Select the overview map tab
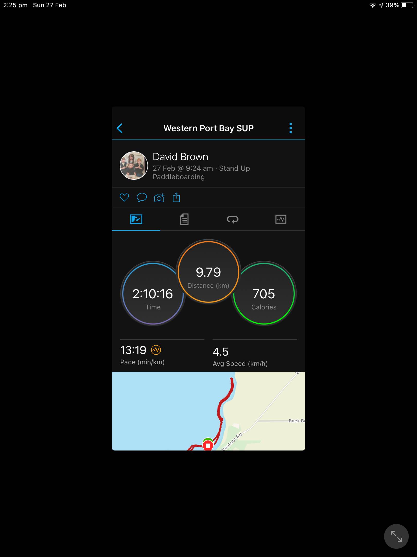417x557 pixels. click(x=136, y=219)
